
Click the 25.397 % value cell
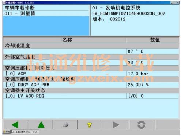(x=152, y=85)
